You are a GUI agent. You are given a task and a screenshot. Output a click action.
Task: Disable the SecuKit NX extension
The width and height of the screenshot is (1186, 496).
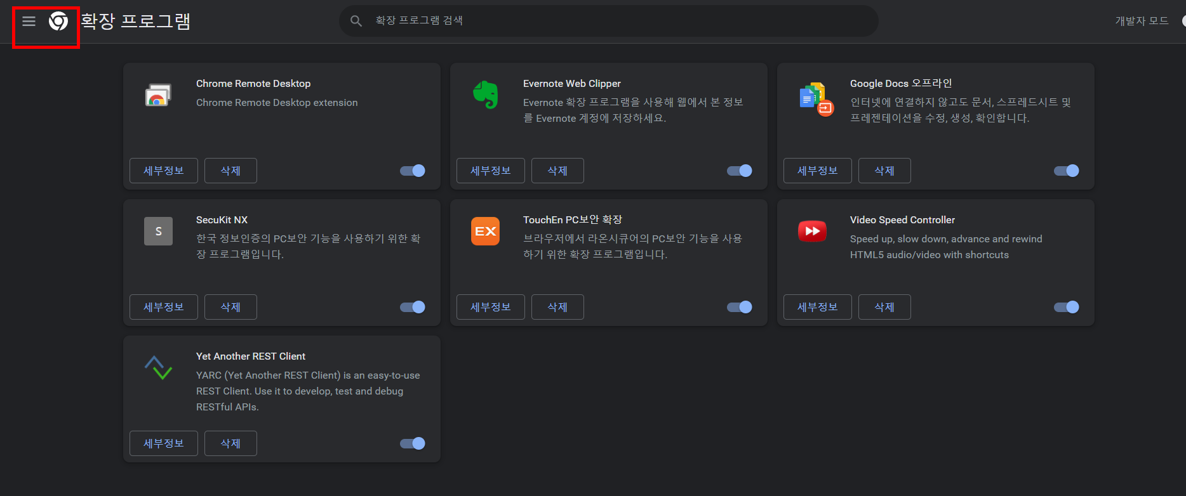[x=413, y=307]
